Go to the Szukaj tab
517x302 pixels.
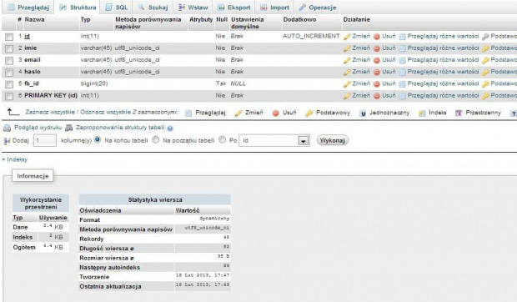[x=153, y=8]
